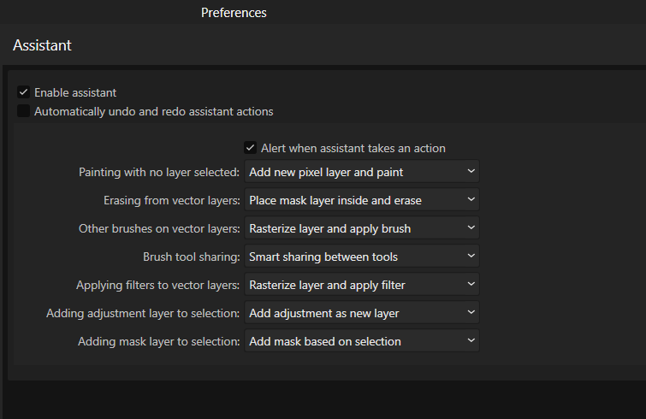Enable automatically undo and redo assistant actions
Image resolution: width=646 pixels, height=419 pixels.
click(x=23, y=111)
